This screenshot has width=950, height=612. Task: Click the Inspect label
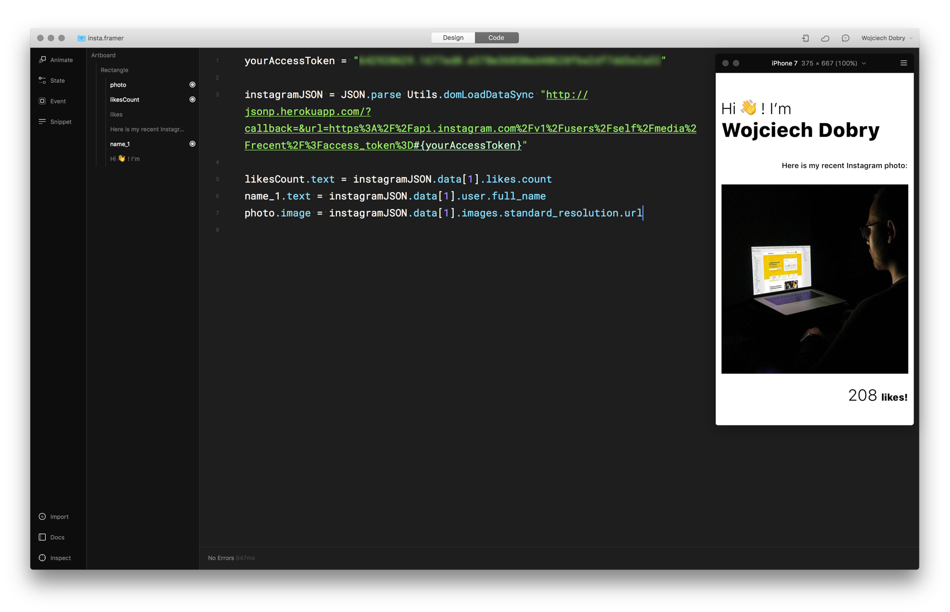tap(60, 558)
